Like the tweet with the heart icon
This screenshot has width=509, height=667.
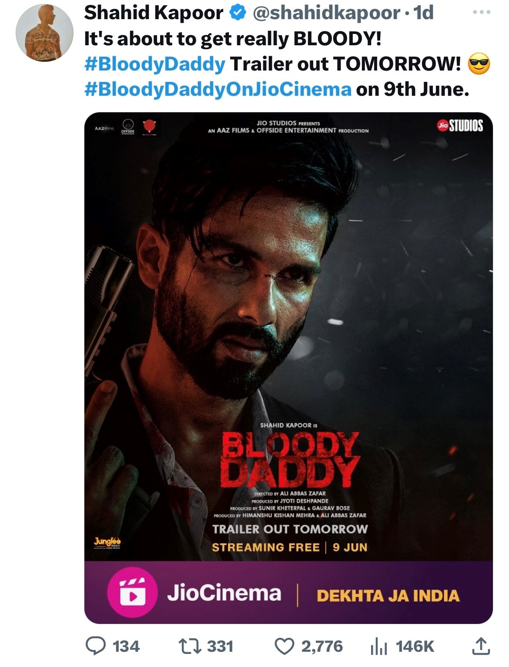point(285,646)
